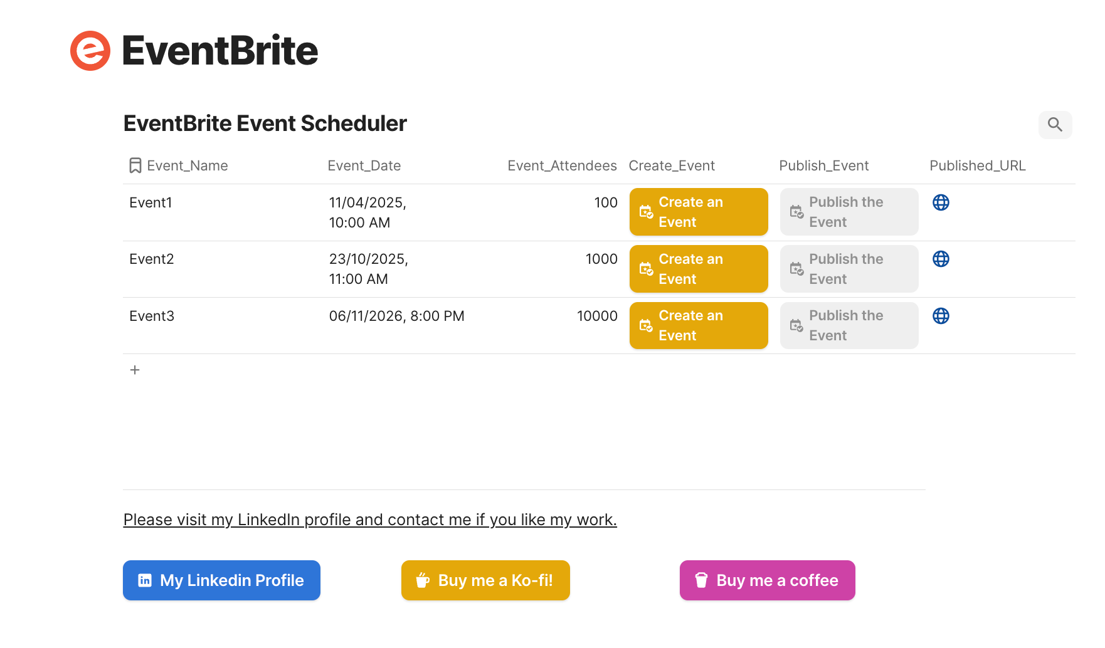Open Event2's published URL globe icon

click(x=941, y=259)
